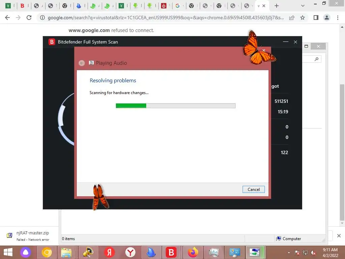Show hidden system tray icons
Viewport: 345px width, 259px height.
tap(289, 253)
